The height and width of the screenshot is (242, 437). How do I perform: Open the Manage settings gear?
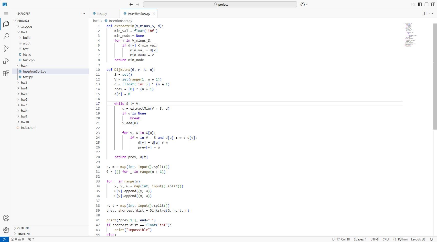pos(6,230)
